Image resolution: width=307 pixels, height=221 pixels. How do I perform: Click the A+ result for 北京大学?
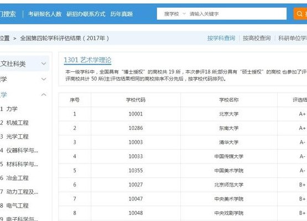pyautogui.click(x=303, y=114)
